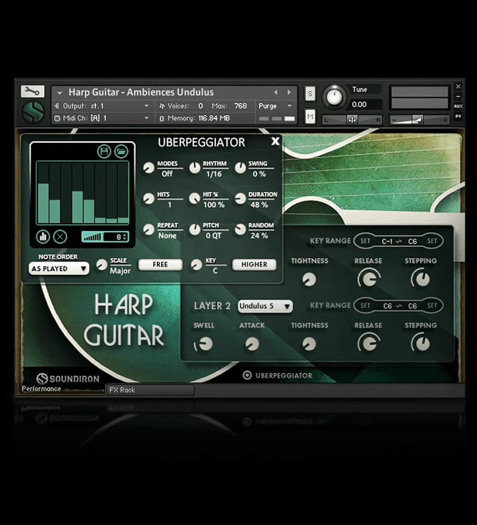Save the arpeggiator pattern with floppy icon
The image size is (477, 525).
pos(104,151)
